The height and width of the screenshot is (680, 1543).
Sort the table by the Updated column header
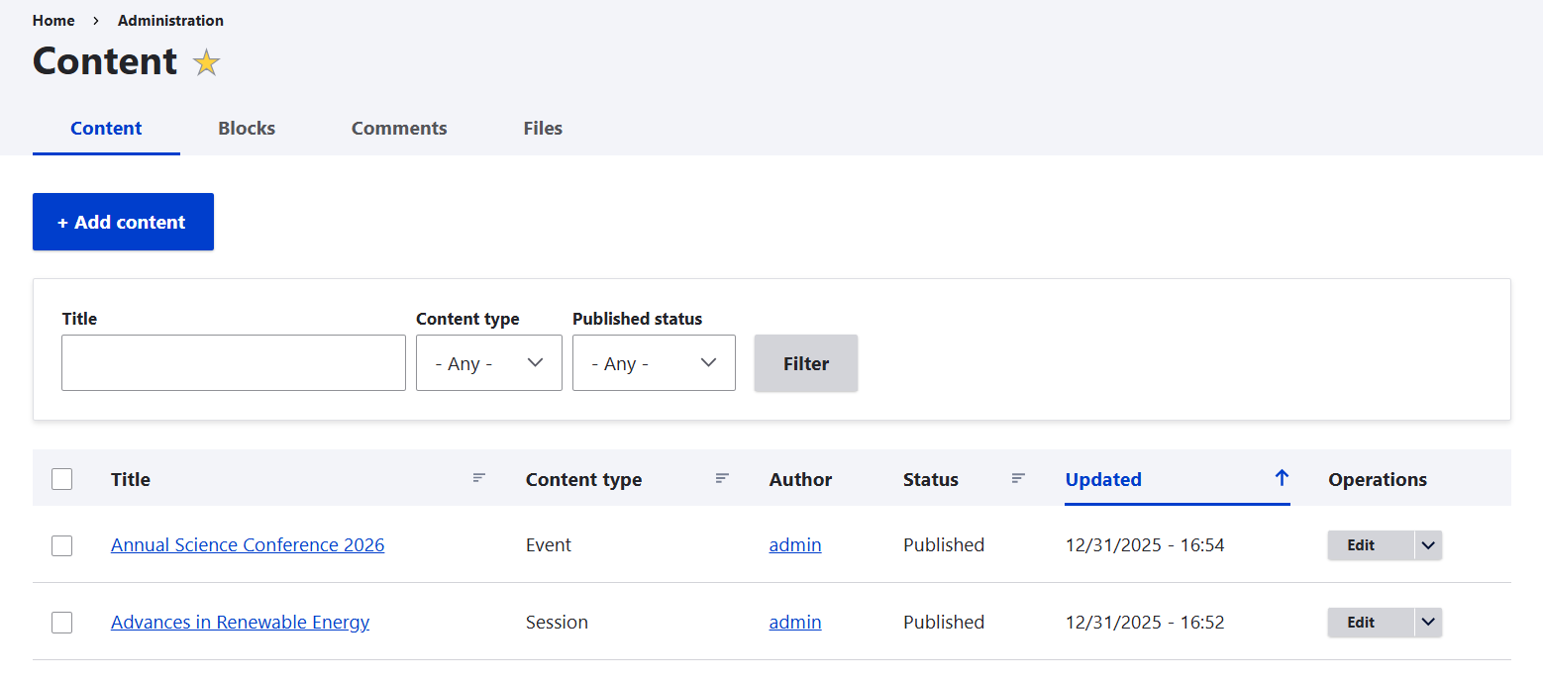coord(1103,479)
